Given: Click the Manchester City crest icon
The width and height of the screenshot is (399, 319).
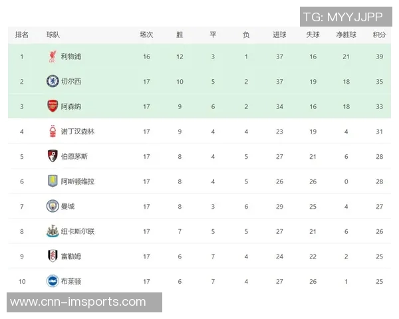Looking at the screenshot, I should 53,206.
